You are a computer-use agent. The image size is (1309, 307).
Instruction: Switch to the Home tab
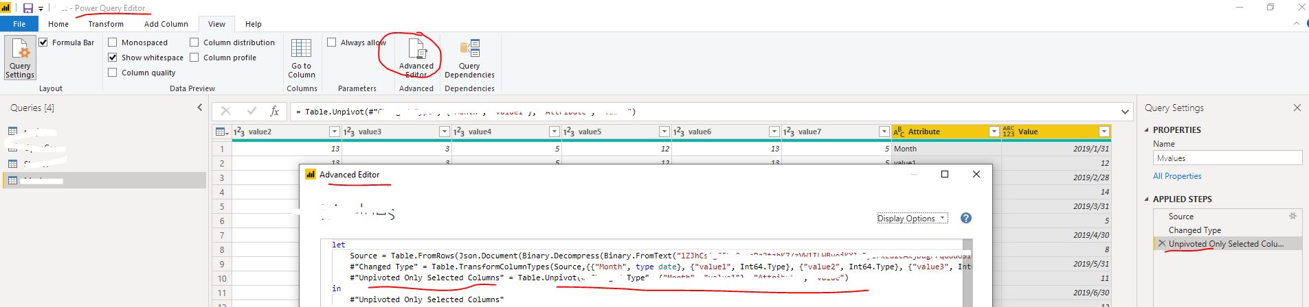(58, 24)
